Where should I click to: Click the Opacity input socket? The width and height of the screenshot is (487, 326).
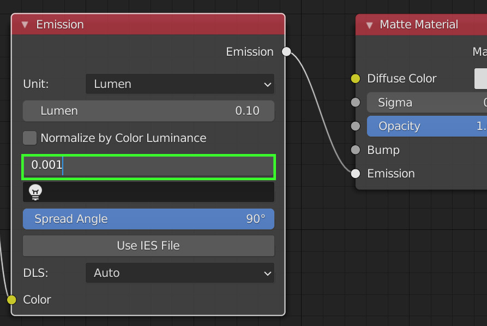coord(356,126)
